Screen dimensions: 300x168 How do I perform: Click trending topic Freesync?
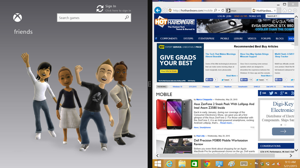[206, 87]
